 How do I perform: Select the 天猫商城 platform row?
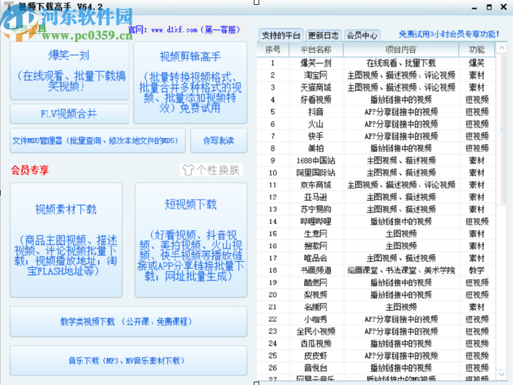376,88
